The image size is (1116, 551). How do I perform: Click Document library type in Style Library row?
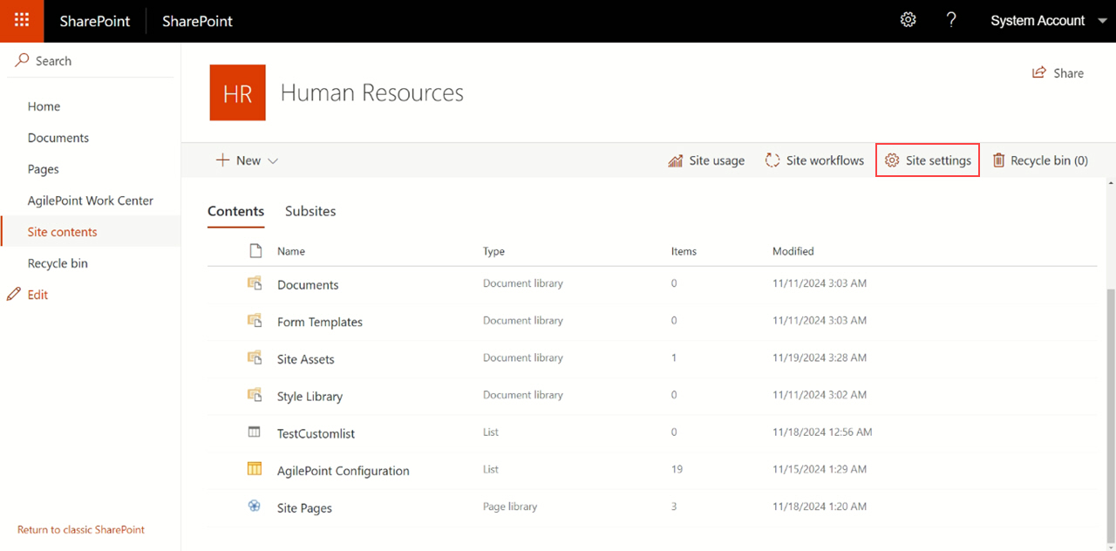tap(523, 395)
